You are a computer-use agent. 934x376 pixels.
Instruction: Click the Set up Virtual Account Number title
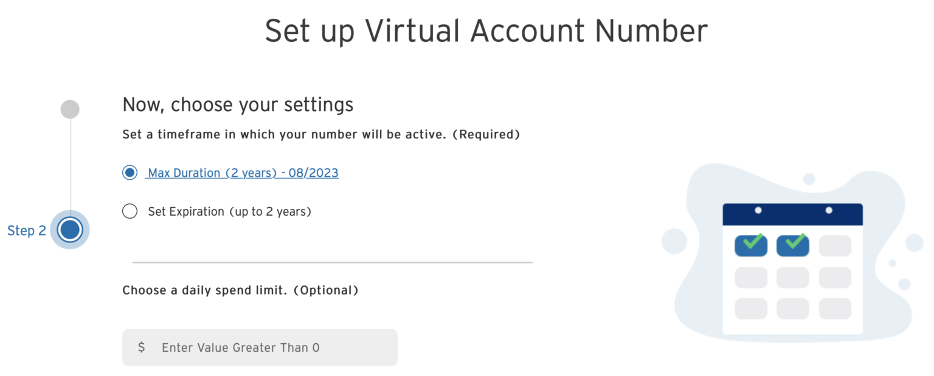click(x=486, y=30)
